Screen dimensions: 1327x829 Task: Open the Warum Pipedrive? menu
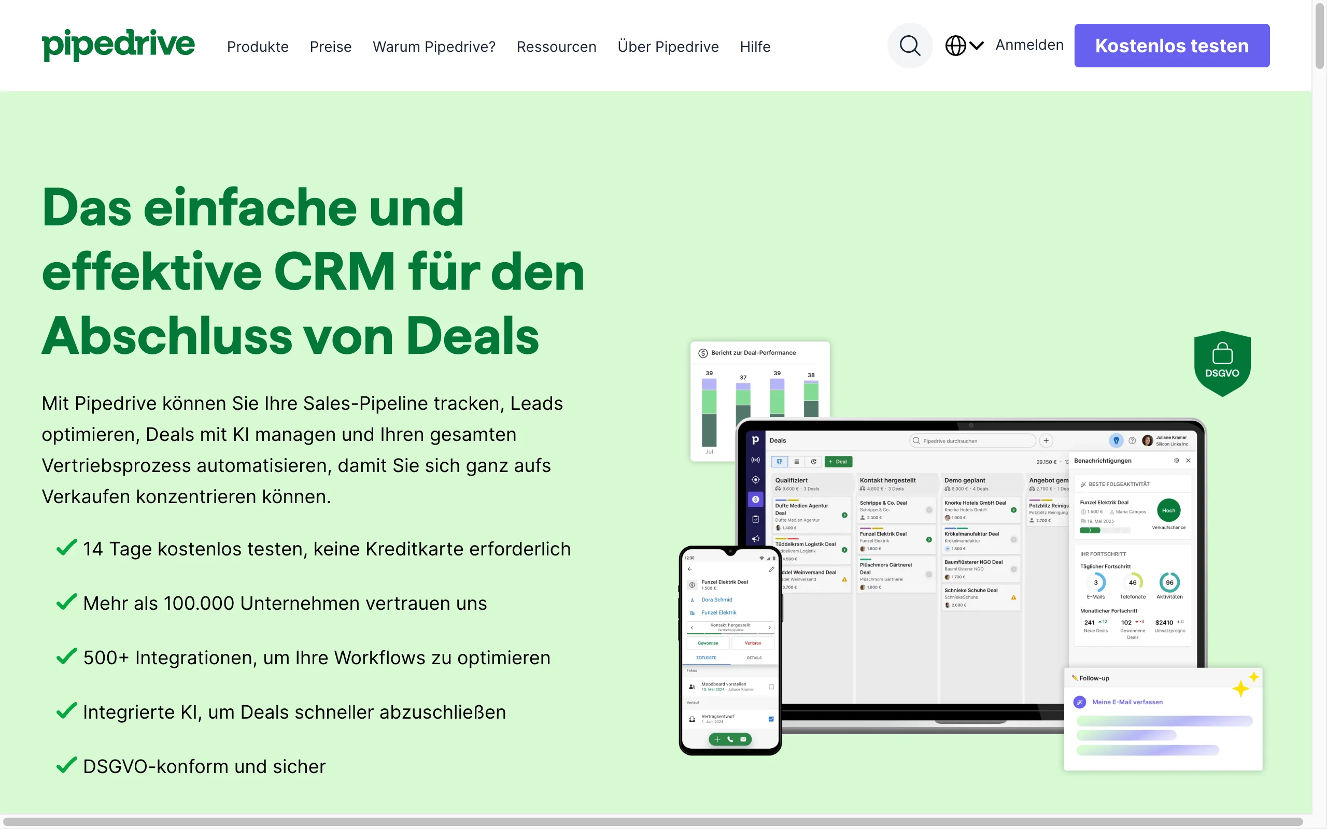click(434, 47)
